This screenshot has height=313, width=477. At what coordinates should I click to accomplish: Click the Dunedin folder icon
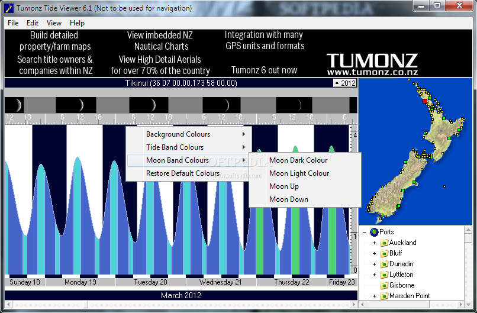(384, 264)
